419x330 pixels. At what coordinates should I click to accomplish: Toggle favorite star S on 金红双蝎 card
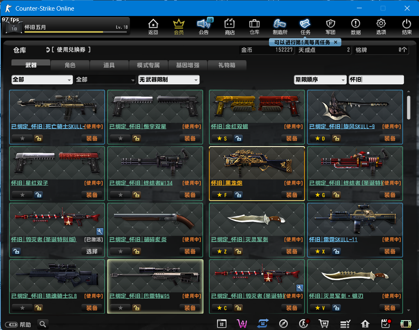coord(222,138)
